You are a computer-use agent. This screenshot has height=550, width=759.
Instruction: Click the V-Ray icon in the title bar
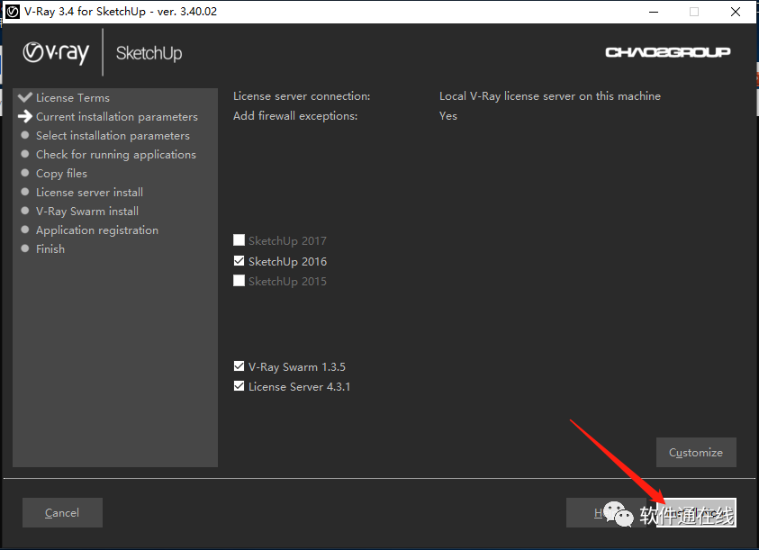(12, 12)
